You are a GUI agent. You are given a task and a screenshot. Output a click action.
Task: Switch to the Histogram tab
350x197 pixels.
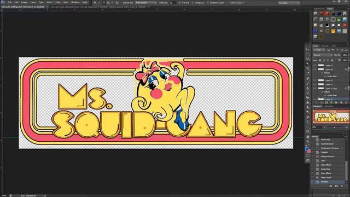(329, 106)
